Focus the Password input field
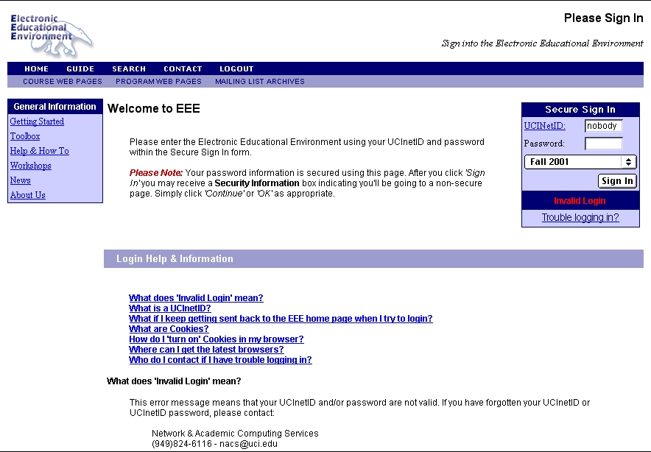 click(x=603, y=144)
